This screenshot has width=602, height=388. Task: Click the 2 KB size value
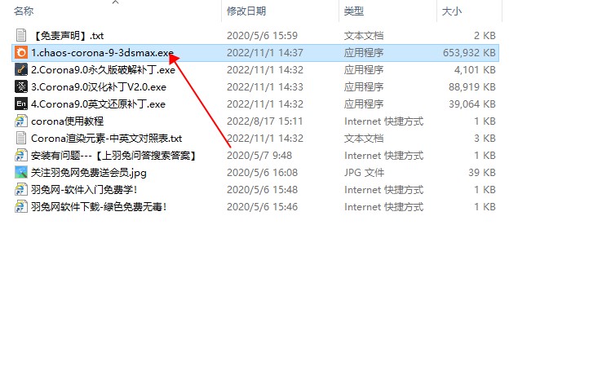(x=485, y=36)
